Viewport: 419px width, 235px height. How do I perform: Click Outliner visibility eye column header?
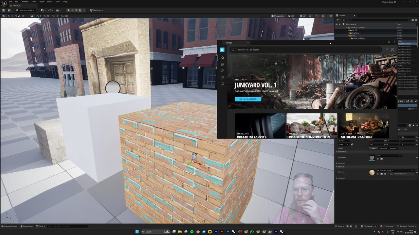coord(337,24)
